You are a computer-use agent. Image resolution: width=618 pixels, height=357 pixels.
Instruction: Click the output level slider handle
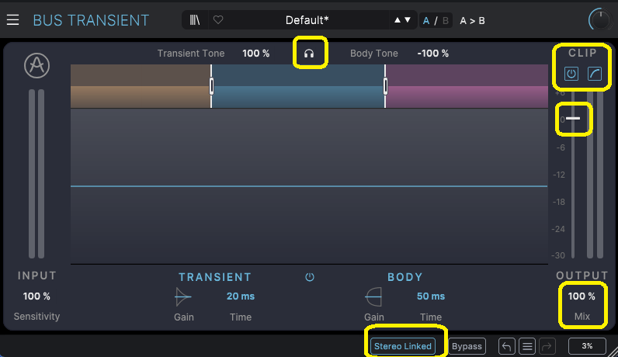pos(573,118)
